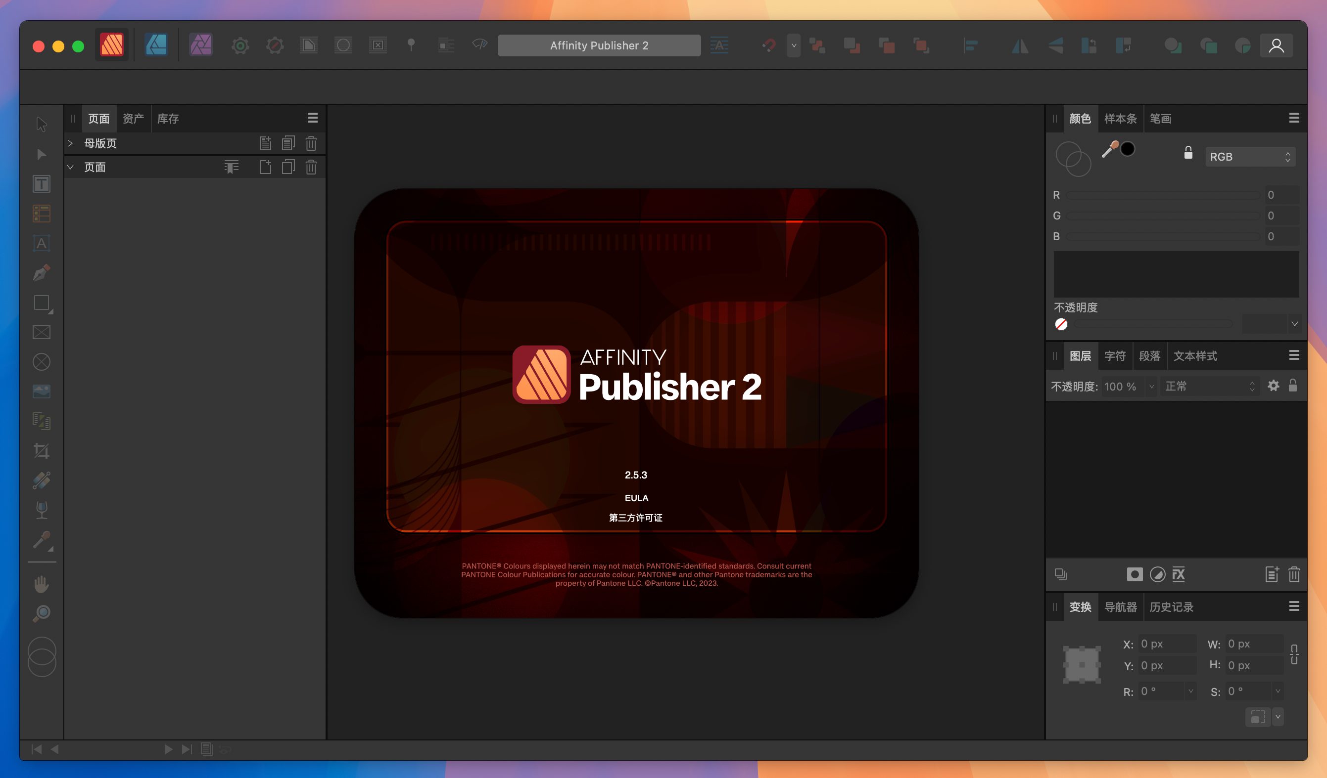This screenshot has height=778, width=1327.
Task: Select the Fill tool
Action: 42,480
